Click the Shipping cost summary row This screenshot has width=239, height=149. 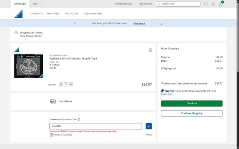[x=192, y=69]
